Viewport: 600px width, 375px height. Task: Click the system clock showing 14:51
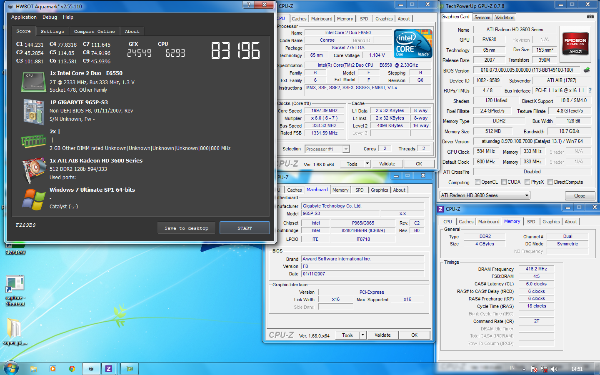click(577, 369)
